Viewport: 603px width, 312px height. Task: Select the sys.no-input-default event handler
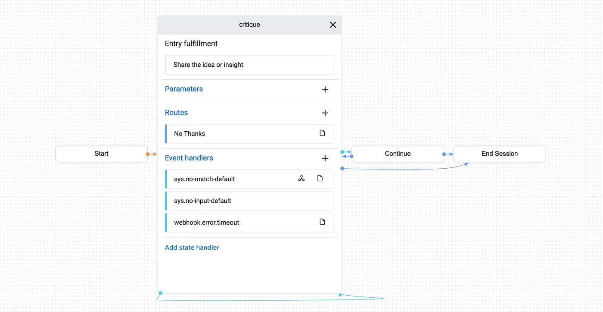click(249, 201)
